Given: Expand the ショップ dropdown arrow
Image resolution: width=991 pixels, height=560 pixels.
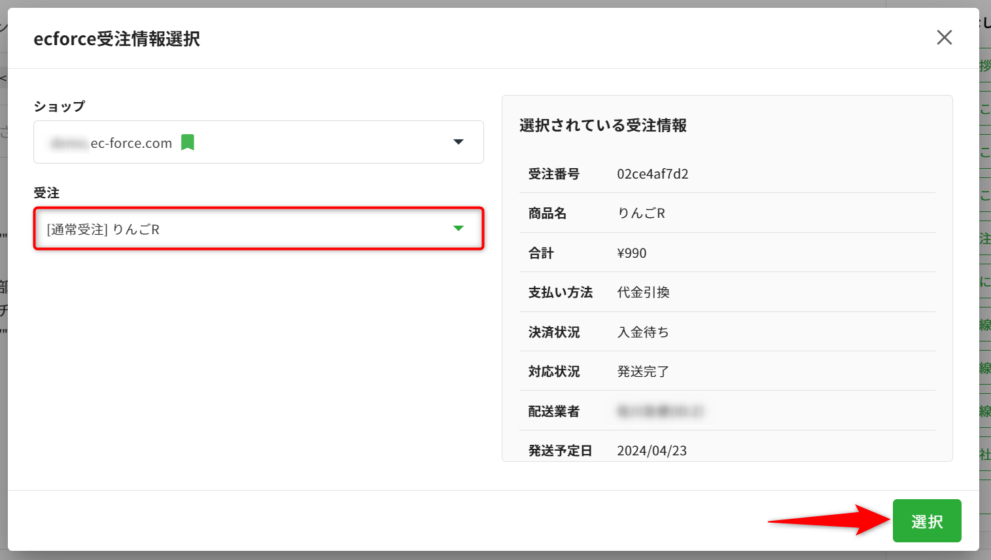Looking at the screenshot, I should tap(459, 142).
